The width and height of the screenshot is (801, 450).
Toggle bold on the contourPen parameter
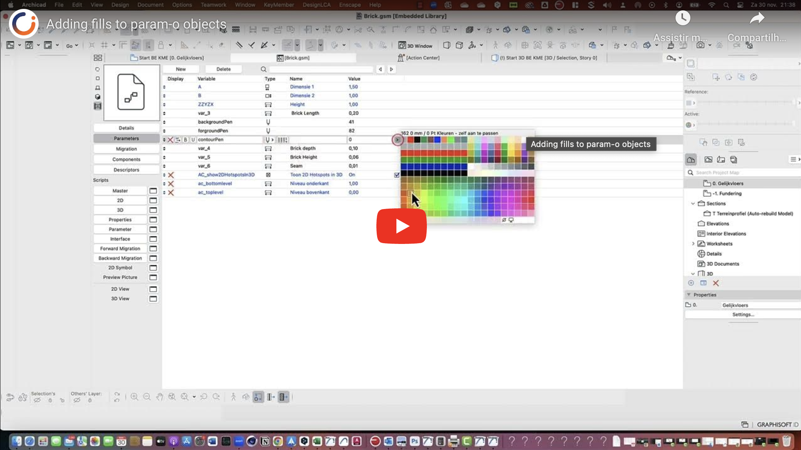[186, 140]
